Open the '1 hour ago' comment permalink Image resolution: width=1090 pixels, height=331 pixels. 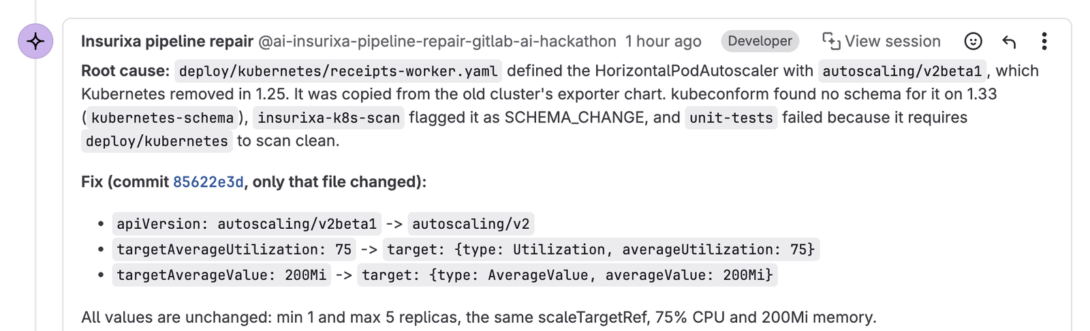[x=663, y=42]
